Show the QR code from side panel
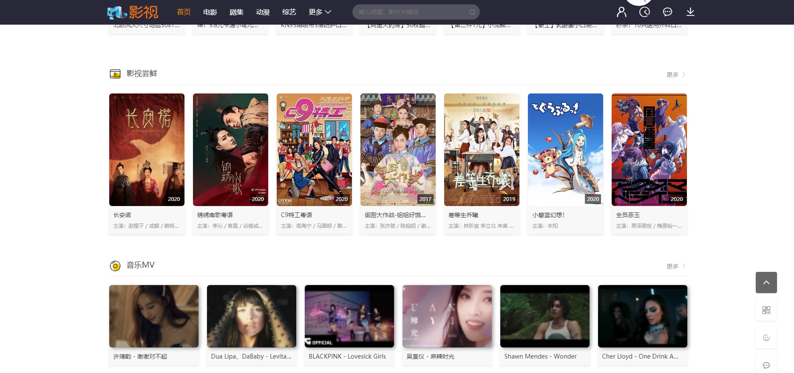The height and width of the screenshot is (373, 794). click(x=766, y=310)
